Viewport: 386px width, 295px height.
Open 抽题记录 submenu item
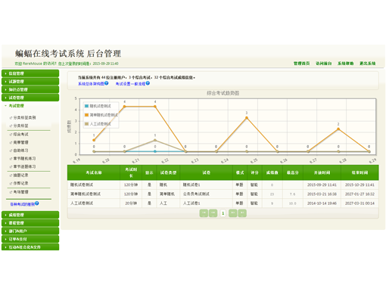pos(20,175)
